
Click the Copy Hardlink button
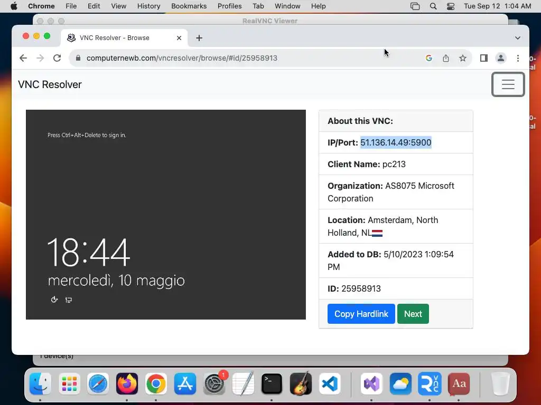(x=361, y=314)
